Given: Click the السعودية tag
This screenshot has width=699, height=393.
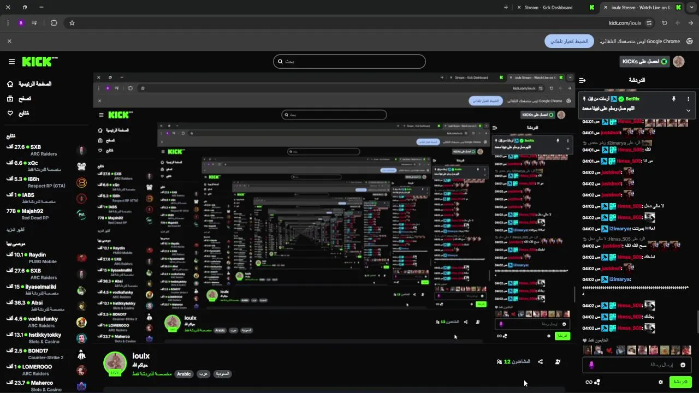Looking at the screenshot, I should click(222, 374).
